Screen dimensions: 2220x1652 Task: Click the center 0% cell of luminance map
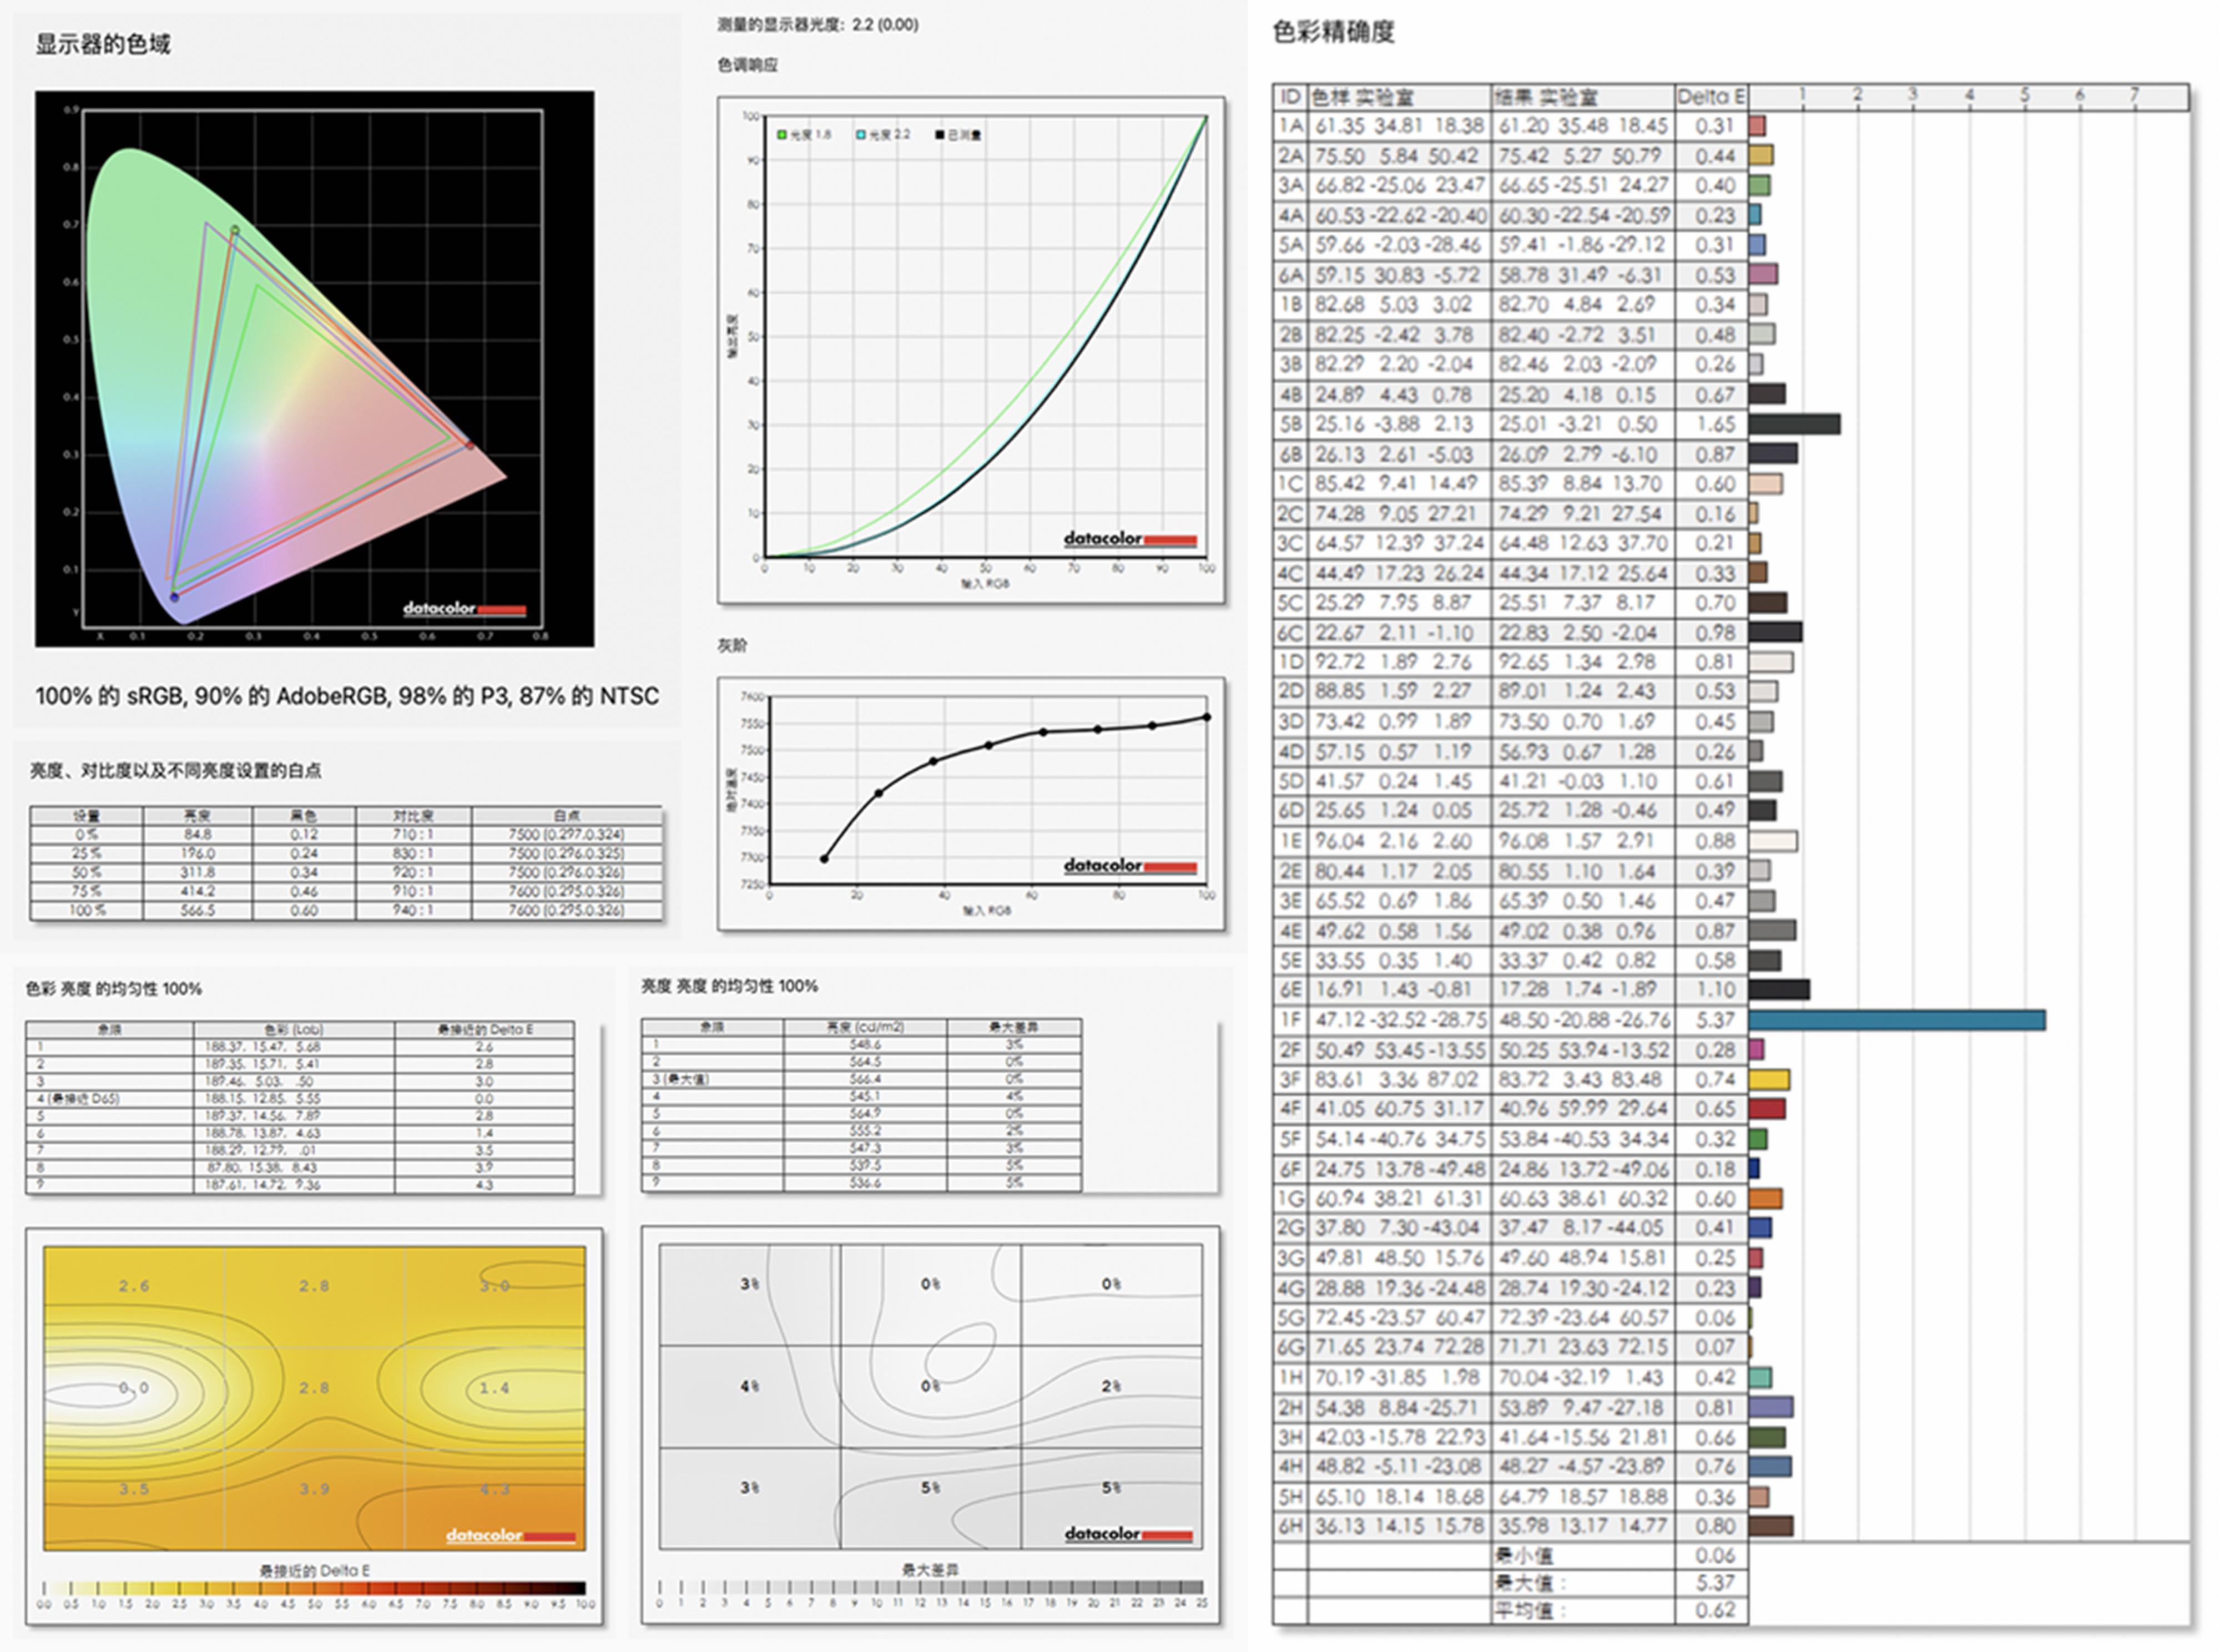coord(930,1386)
